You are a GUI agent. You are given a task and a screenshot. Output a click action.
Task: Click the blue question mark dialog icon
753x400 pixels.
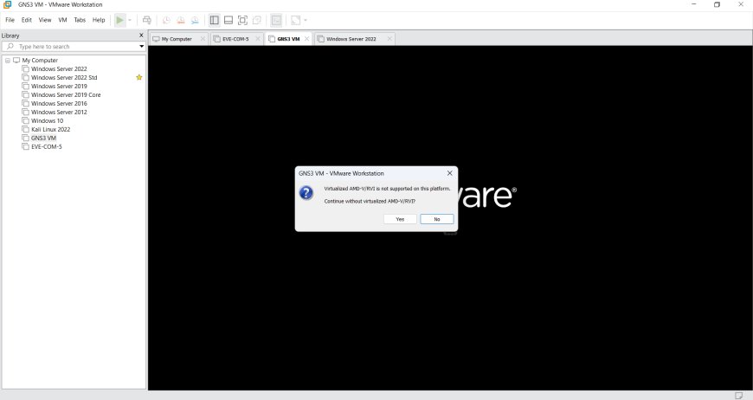tap(306, 193)
